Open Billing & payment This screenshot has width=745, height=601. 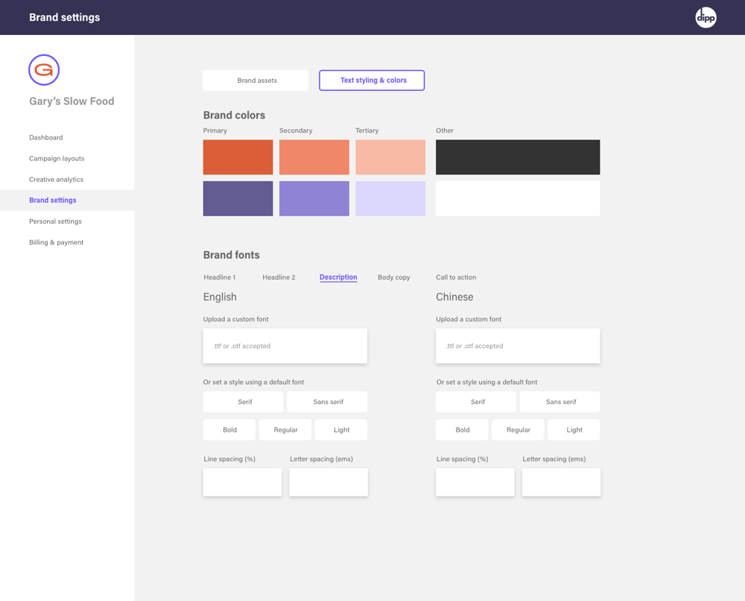coord(56,242)
